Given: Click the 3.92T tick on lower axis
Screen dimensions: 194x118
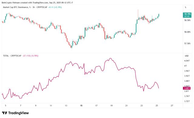Looking at the screenshot, I should [187, 76].
